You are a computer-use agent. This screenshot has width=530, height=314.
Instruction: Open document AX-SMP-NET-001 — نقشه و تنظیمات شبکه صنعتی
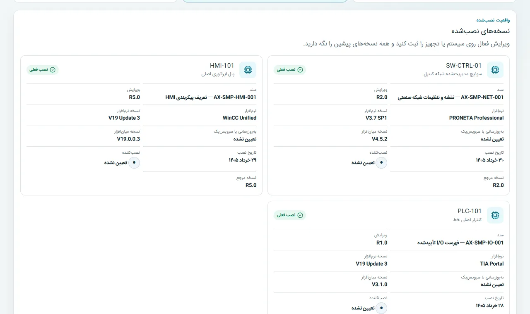(x=450, y=98)
